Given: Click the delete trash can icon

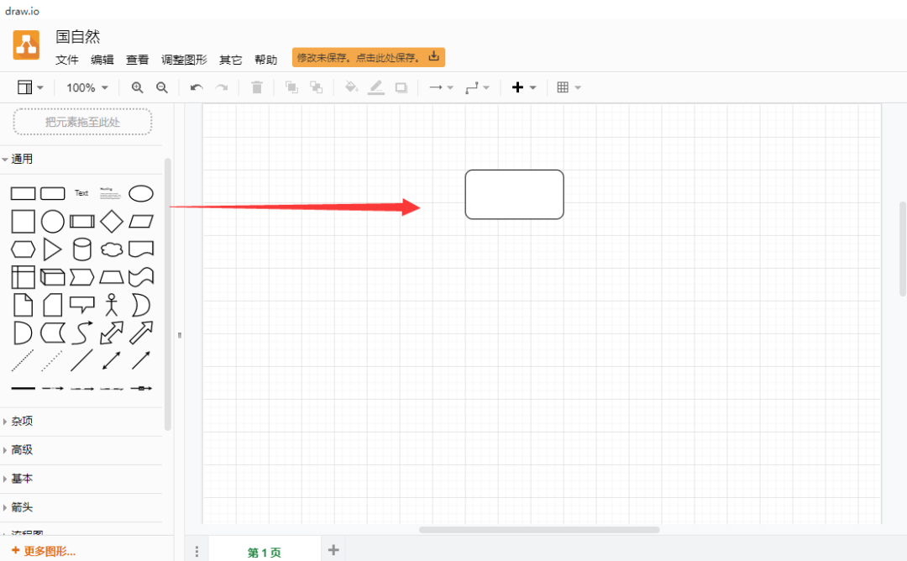Looking at the screenshot, I should pos(257,87).
